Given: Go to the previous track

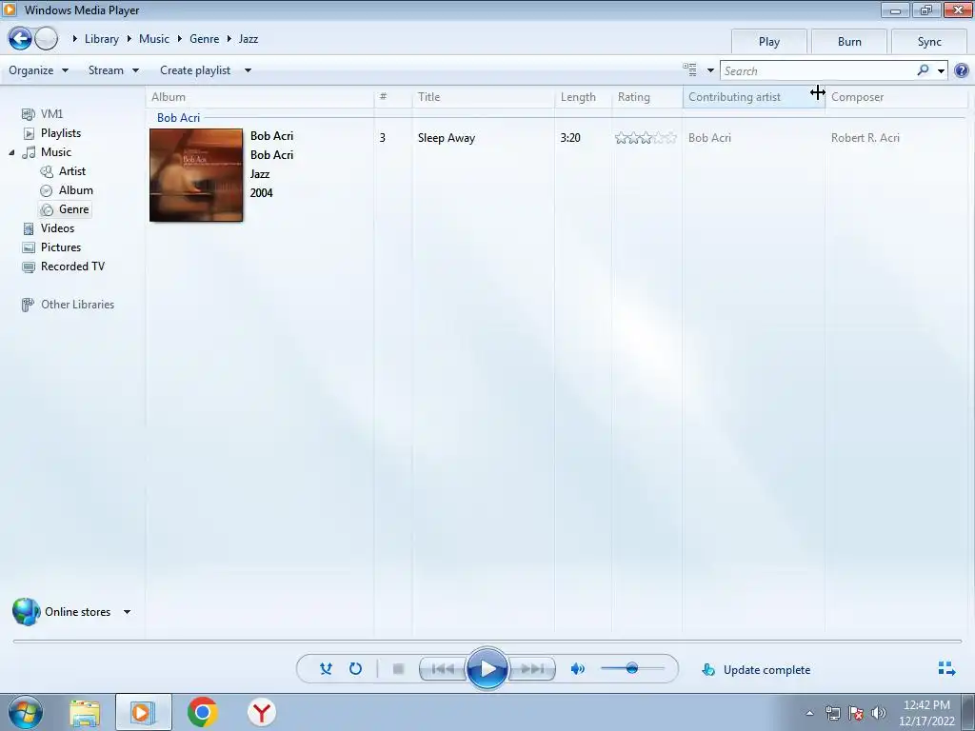Looking at the screenshot, I should click(443, 669).
